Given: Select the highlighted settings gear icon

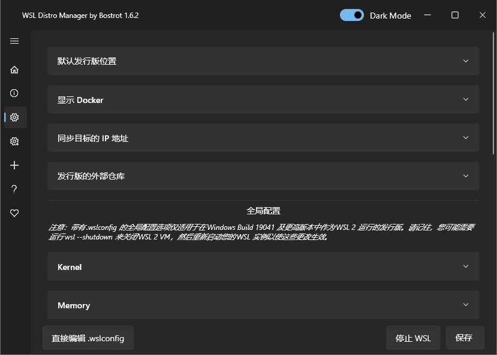Looking at the screenshot, I should [x=14, y=117].
